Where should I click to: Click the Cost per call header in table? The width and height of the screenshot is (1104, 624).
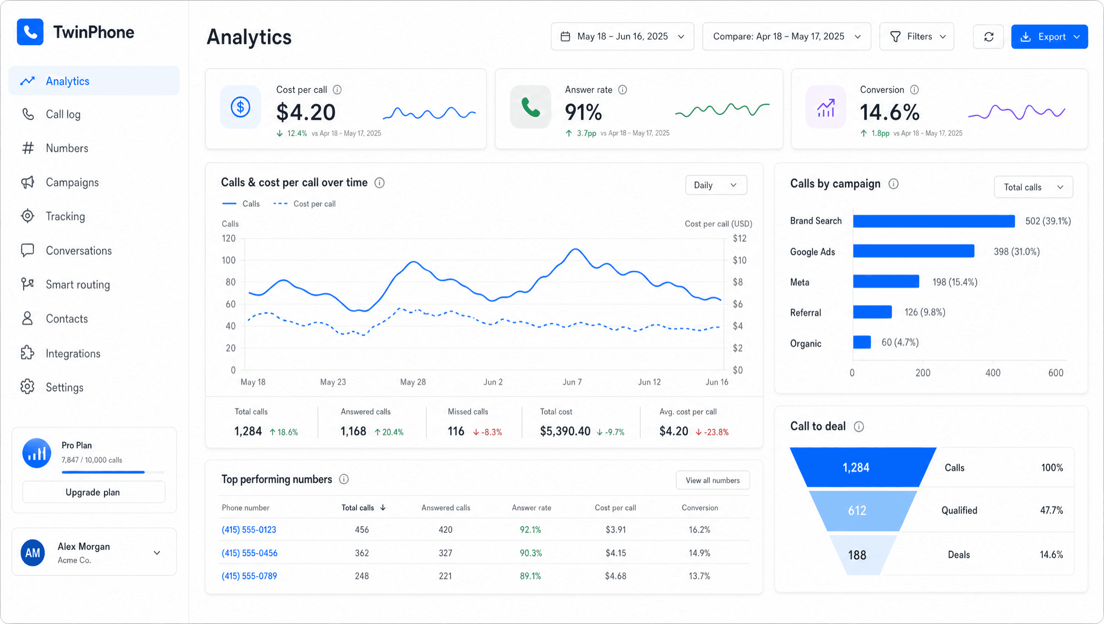click(615, 508)
